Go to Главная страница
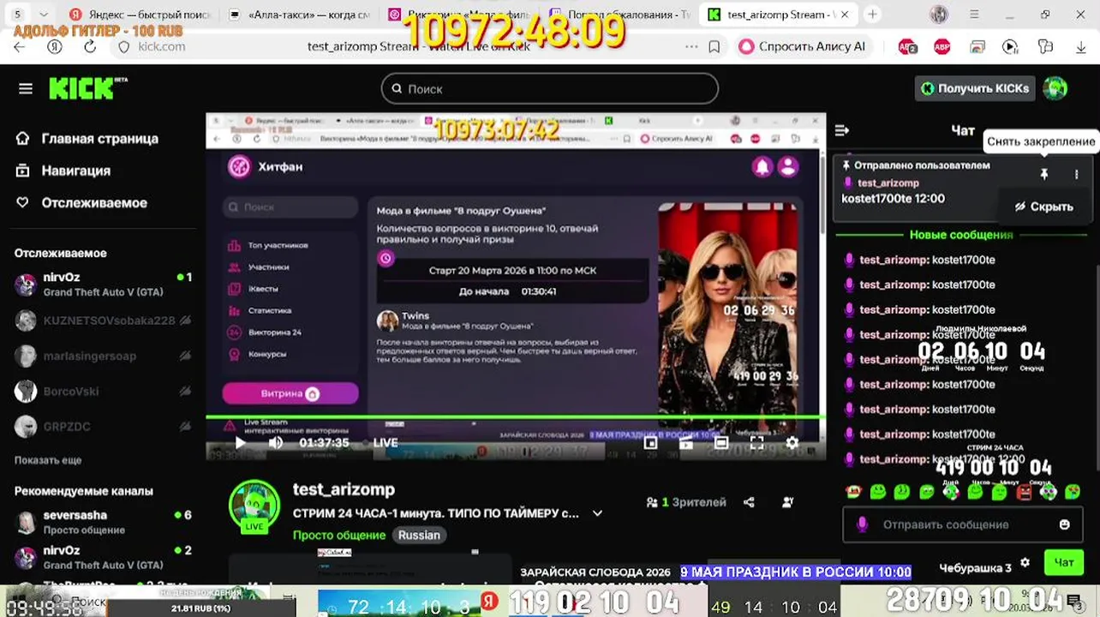Screen dimensions: 1100x617 tap(87, 138)
